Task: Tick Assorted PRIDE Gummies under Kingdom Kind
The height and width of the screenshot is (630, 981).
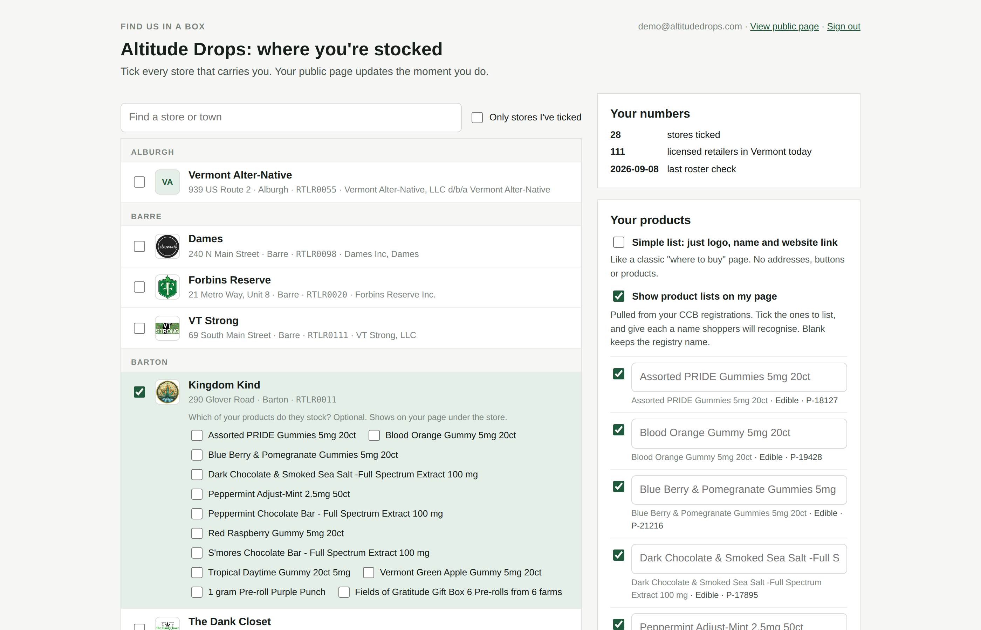Action: [x=197, y=435]
